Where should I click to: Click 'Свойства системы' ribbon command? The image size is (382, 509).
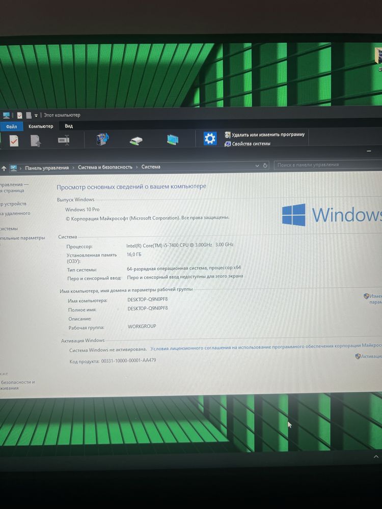click(248, 144)
